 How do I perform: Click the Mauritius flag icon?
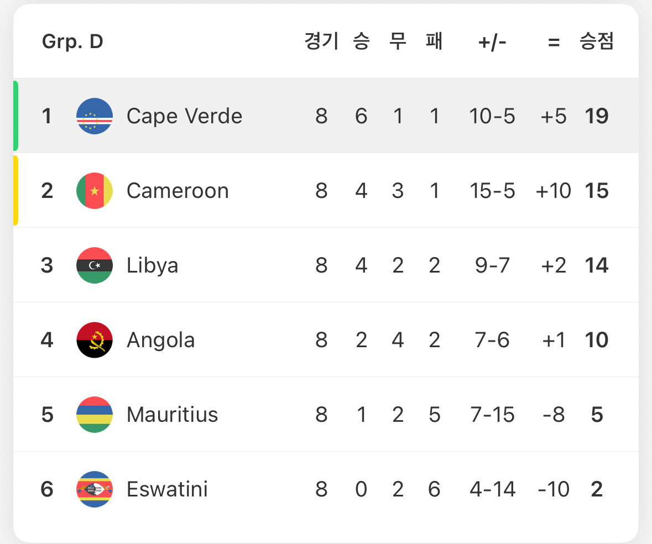pos(95,415)
